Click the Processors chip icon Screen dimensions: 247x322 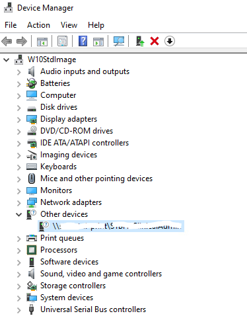click(x=32, y=250)
